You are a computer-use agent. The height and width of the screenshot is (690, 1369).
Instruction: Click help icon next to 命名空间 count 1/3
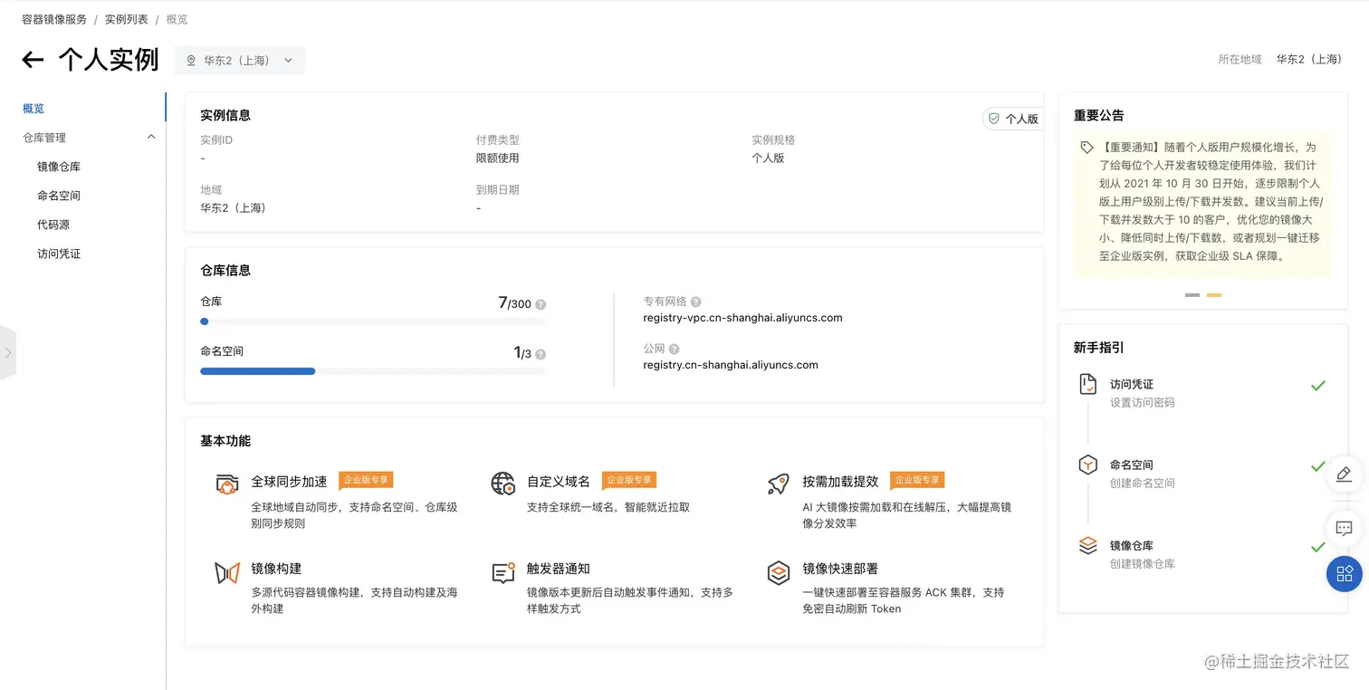click(541, 355)
